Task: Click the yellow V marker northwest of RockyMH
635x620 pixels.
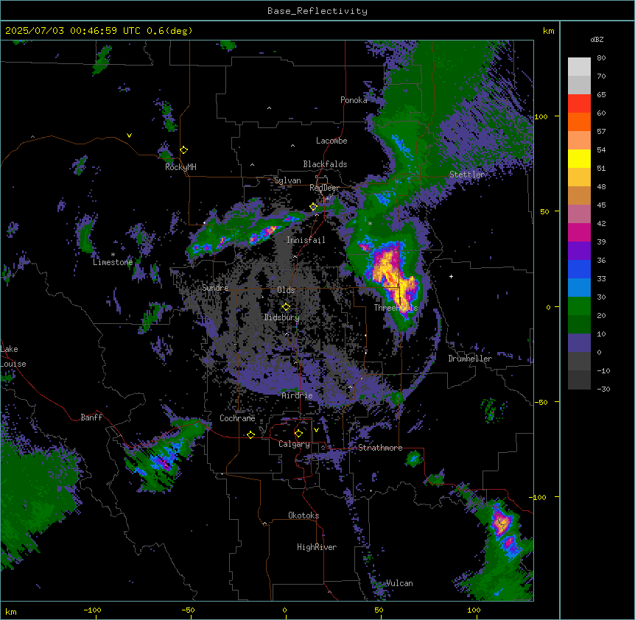Action: coord(129,135)
